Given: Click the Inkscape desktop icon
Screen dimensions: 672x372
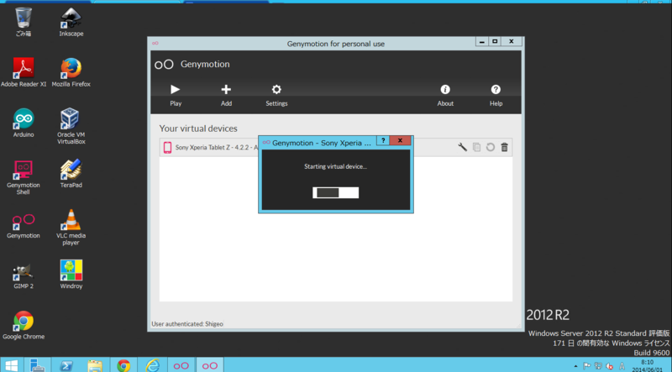Looking at the screenshot, I should (x=71, y=23).
